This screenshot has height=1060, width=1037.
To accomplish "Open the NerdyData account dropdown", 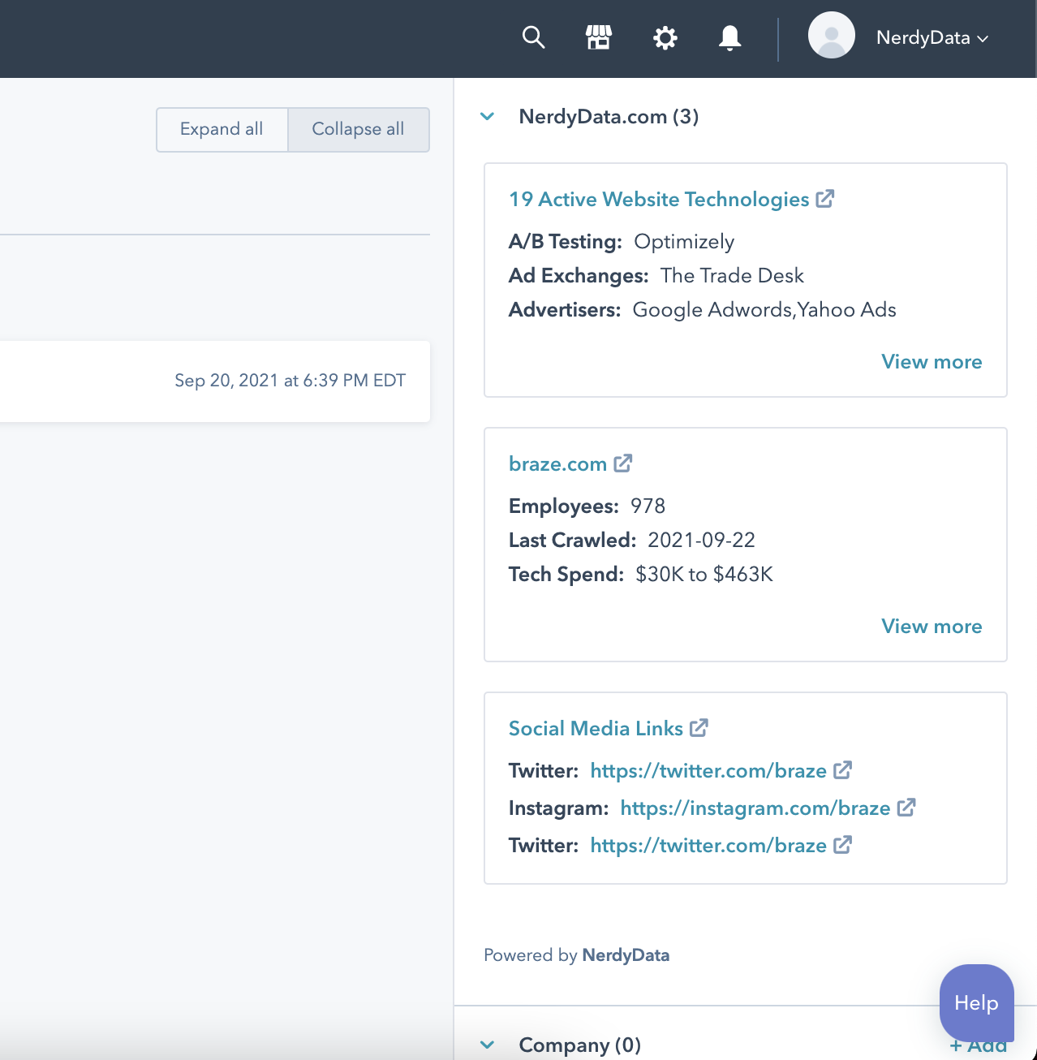I will coord(932,38).
